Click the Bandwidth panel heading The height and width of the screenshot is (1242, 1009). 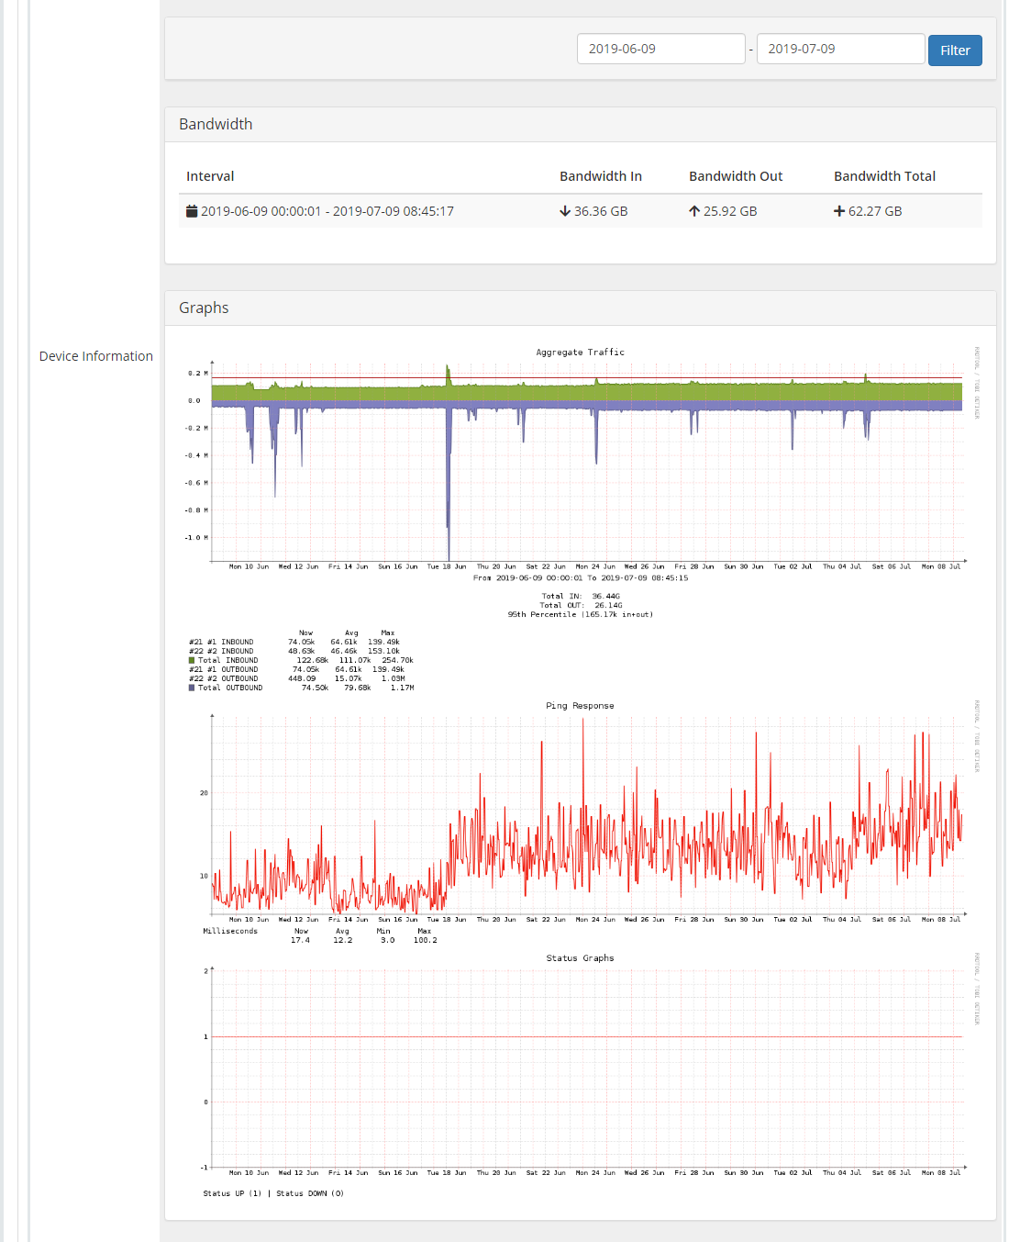pos(216,124)
